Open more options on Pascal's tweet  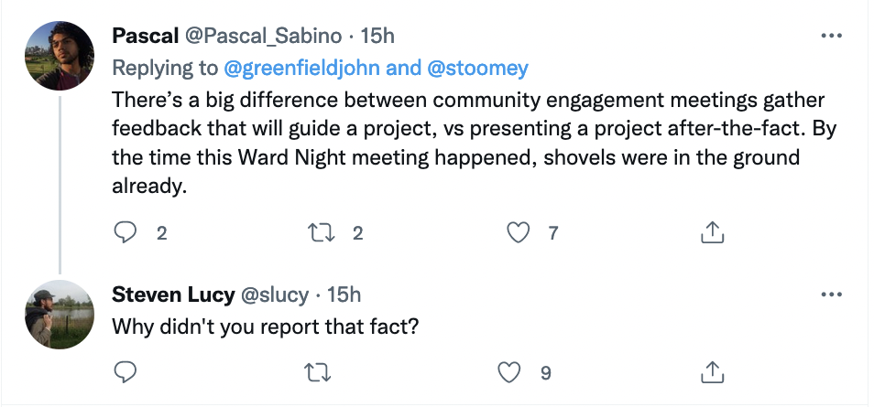coord(831,36)
